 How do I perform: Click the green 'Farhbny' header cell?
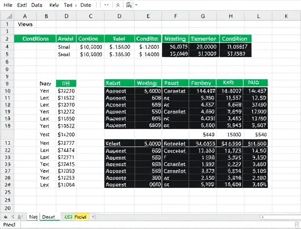pyautogui.click(x=202, y=83)
